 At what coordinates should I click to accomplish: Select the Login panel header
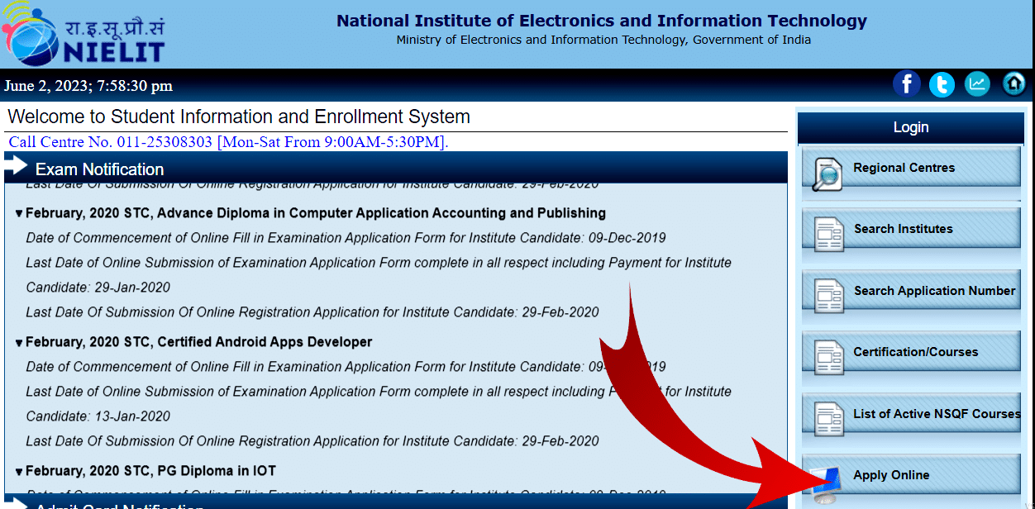pyautogui.click(x=910, y=127)
